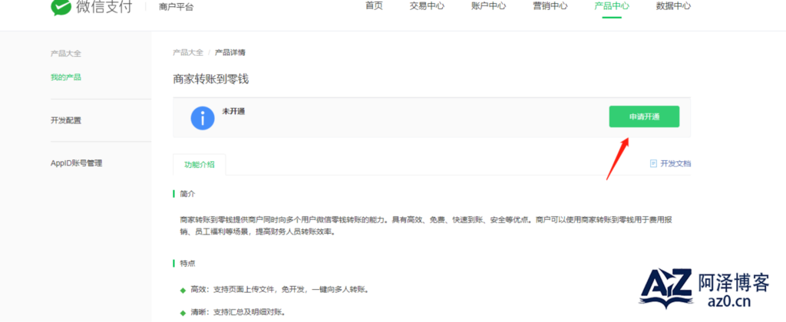Open AppID账号管理 in the sidebar
The height and width of the screenshot is (322, 786).
(76, 163)
